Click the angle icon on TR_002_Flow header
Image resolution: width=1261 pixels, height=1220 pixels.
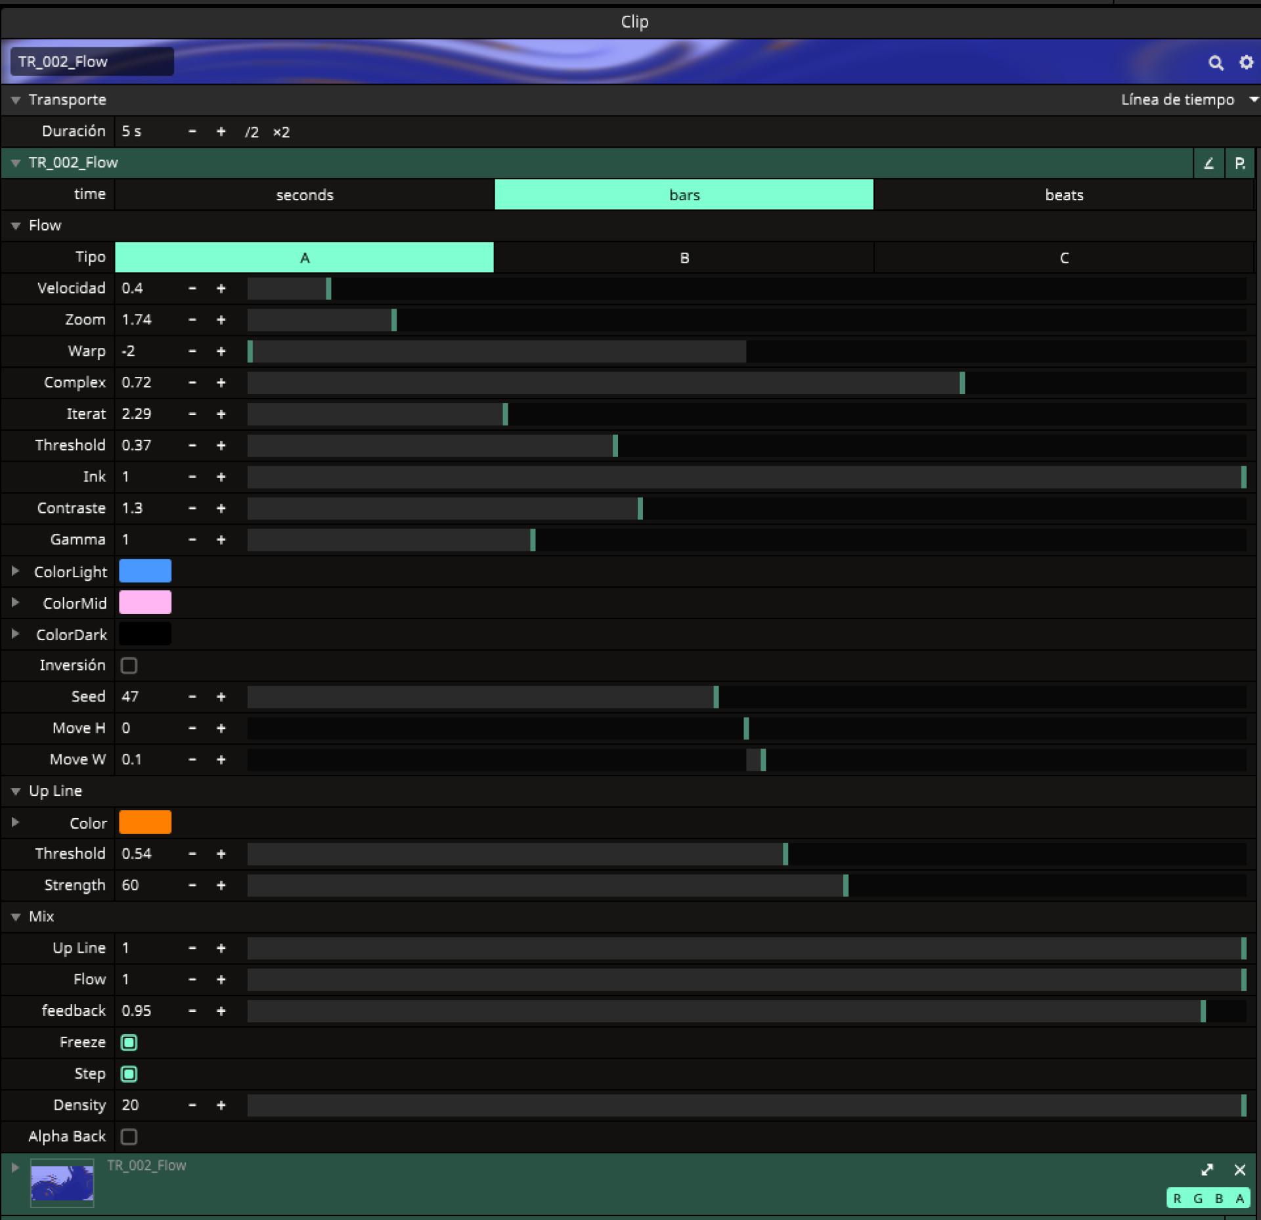coord(1208,163)
